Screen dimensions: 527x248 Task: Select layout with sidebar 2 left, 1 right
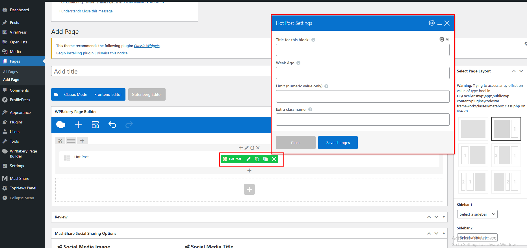pyautogui.click(x=506, y=155)
